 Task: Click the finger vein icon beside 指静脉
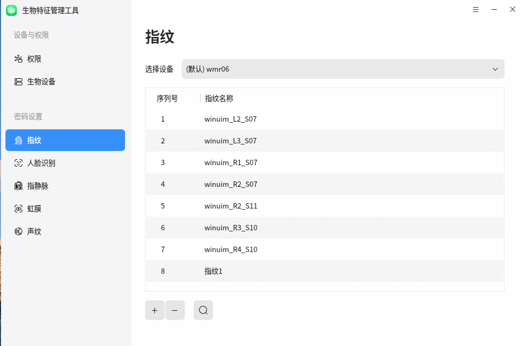18,186
